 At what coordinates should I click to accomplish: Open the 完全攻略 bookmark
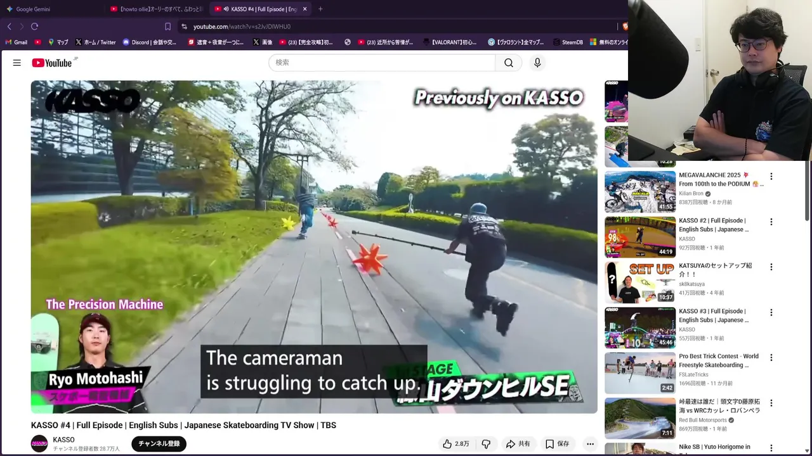point(306,42)
